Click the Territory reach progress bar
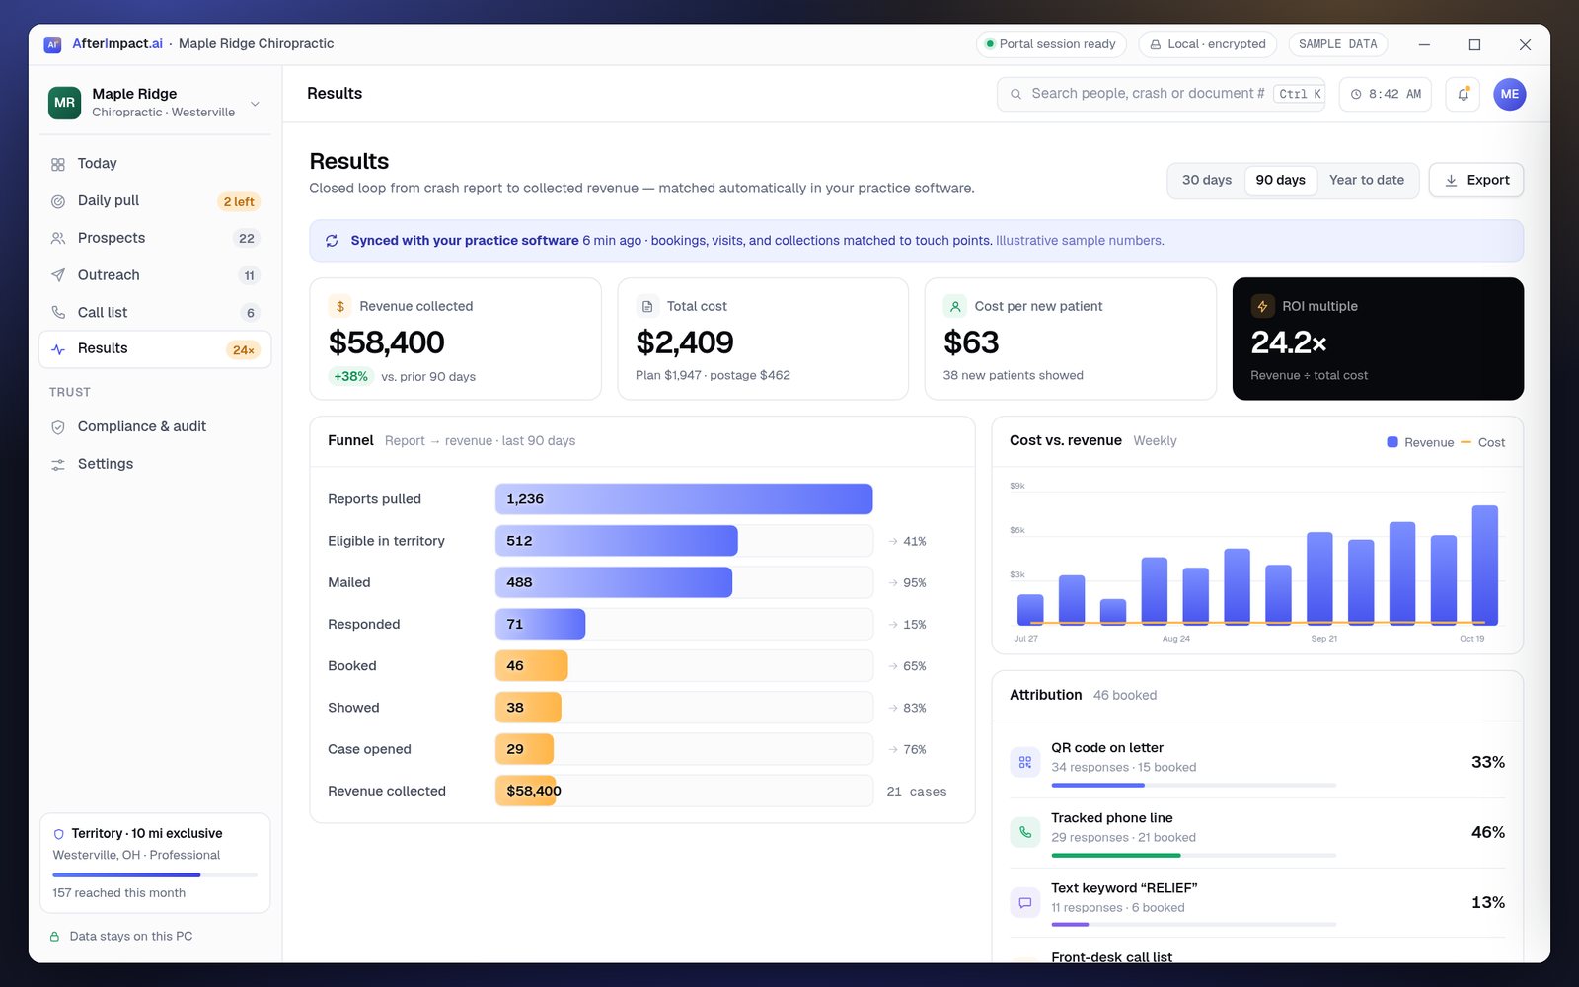This screenshot has width=1579, height=987. coord(155,875)
